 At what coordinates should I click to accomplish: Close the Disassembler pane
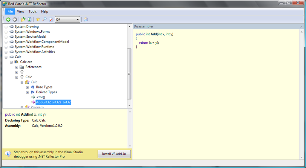[301, 27]
